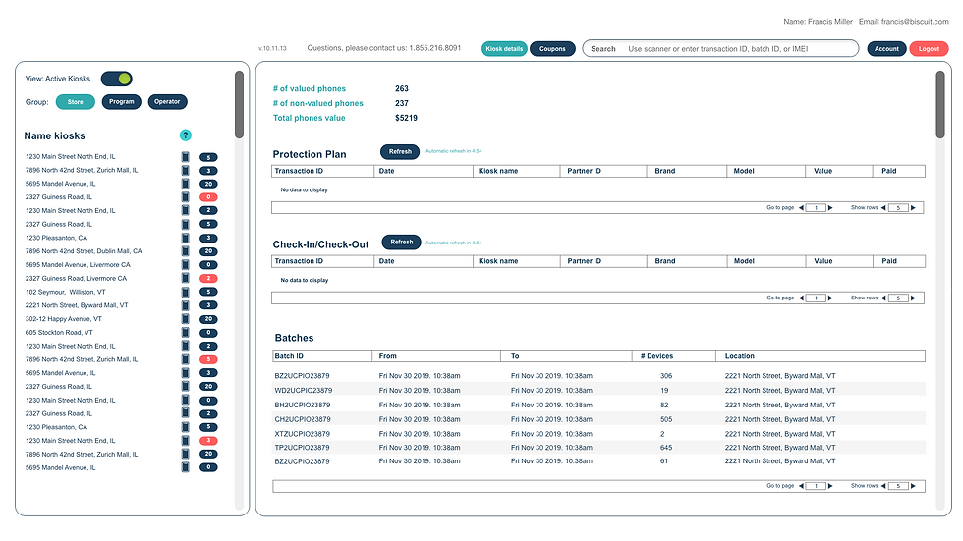Screen dimensions: 963x541
Task: Group kiosks by Operator
Action: pyautogui.click(x=168, y=102)
